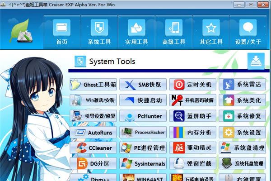Screen dimensions: 271x181
Task: Click the System Tools header shield icon
Action: [x=80, y=62]
